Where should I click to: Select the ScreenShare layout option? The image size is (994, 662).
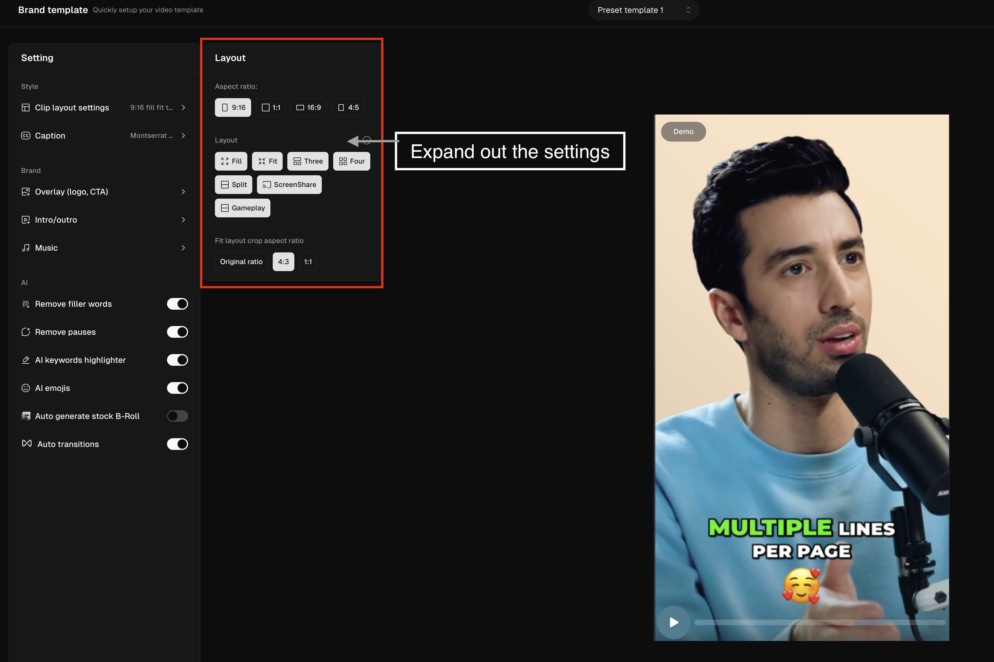(289, 185)
